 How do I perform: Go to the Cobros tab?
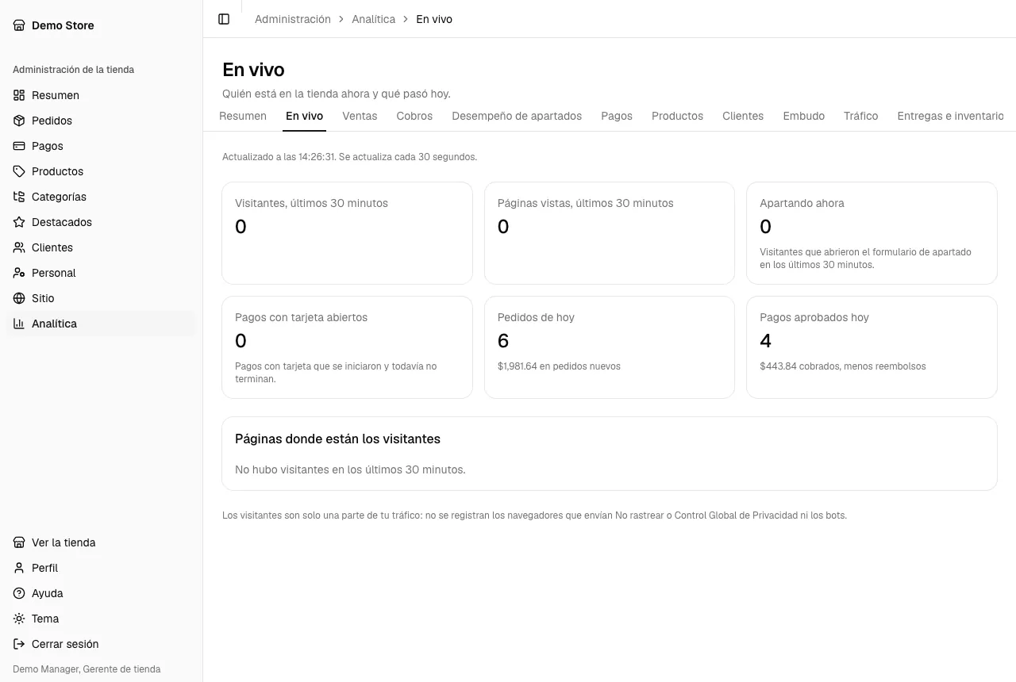coord(414,116)
